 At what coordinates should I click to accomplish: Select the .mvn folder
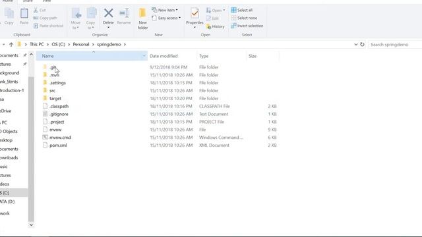54,75
